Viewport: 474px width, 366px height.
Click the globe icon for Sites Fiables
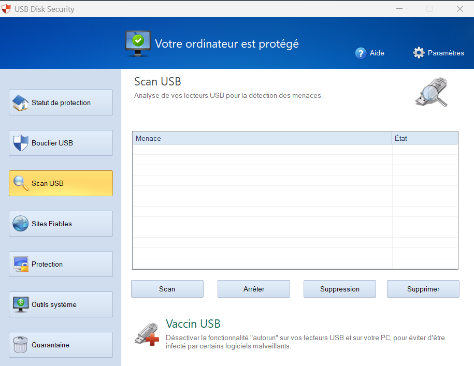click(21, 224)
